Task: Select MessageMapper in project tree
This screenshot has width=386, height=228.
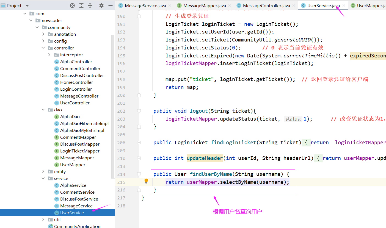Action: point(77,158)
